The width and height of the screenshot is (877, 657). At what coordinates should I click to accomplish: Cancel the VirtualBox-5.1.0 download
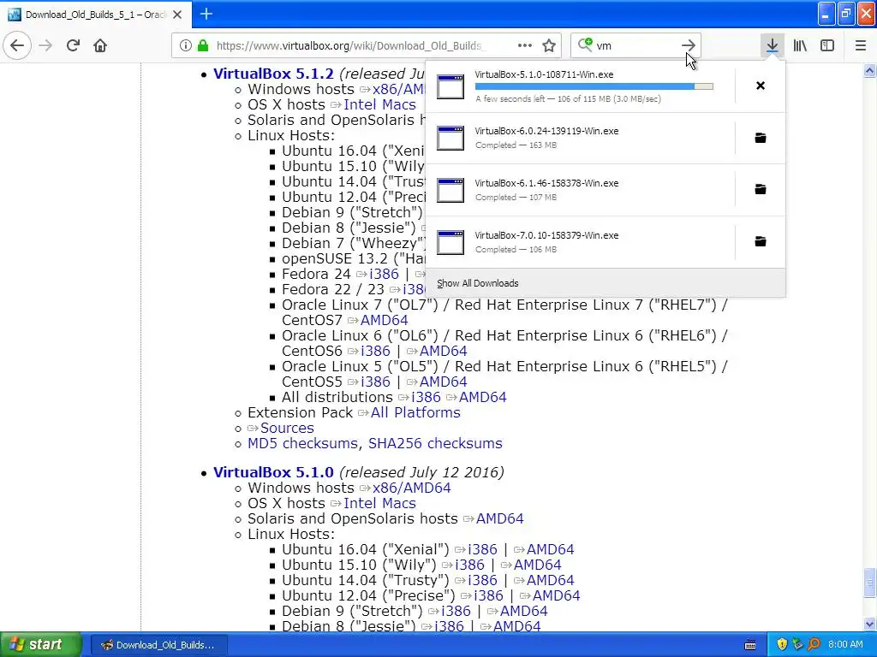(761, 86)
